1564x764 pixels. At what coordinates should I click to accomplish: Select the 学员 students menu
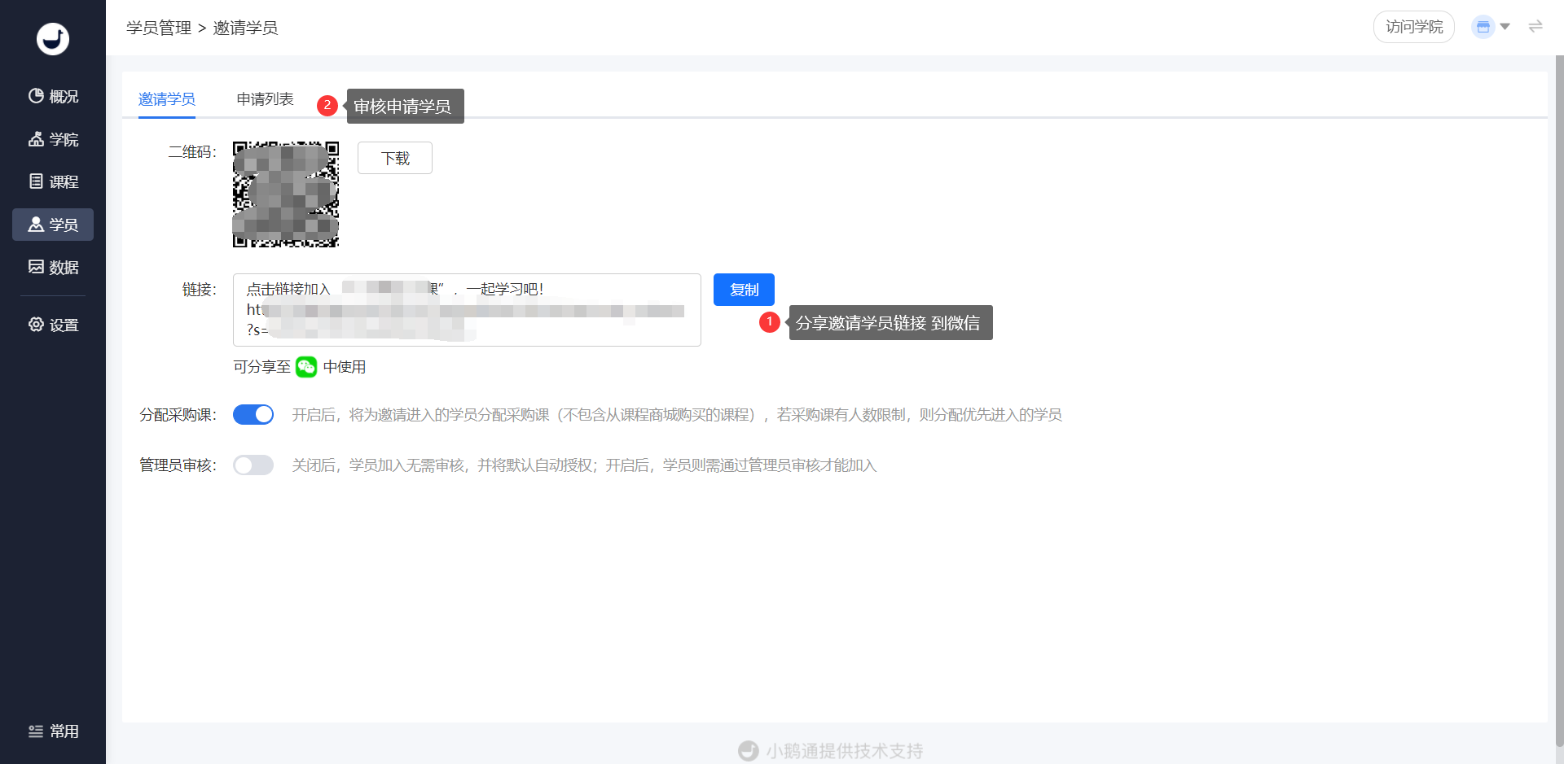point(53,225)
